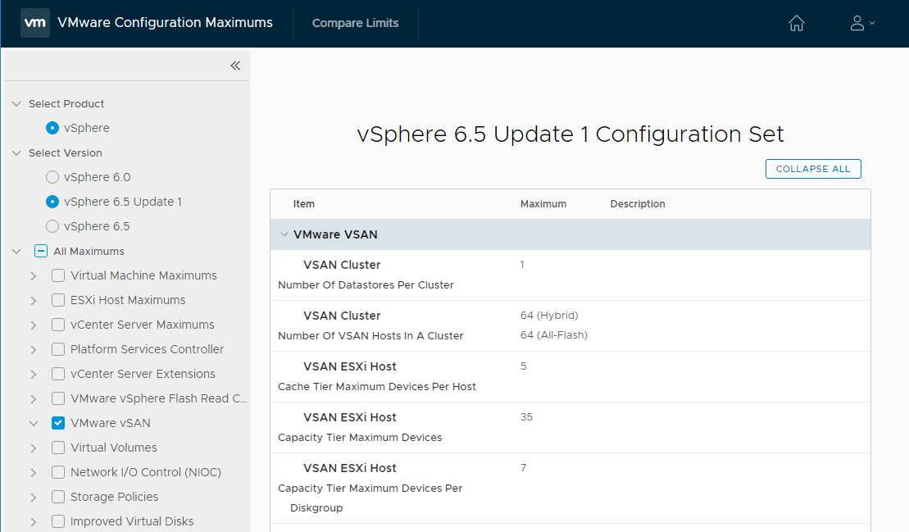
Task: Click the '64 (All-Flash)' maximum value
Action: click(553, 335)
